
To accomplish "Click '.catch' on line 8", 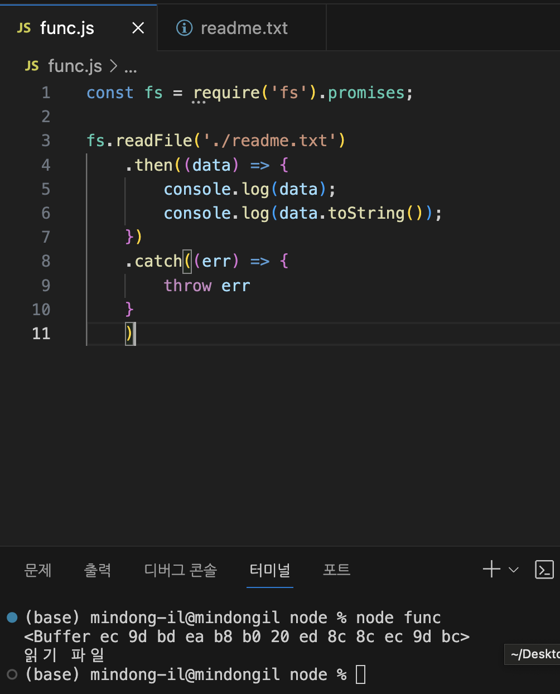I will [153, 261].
